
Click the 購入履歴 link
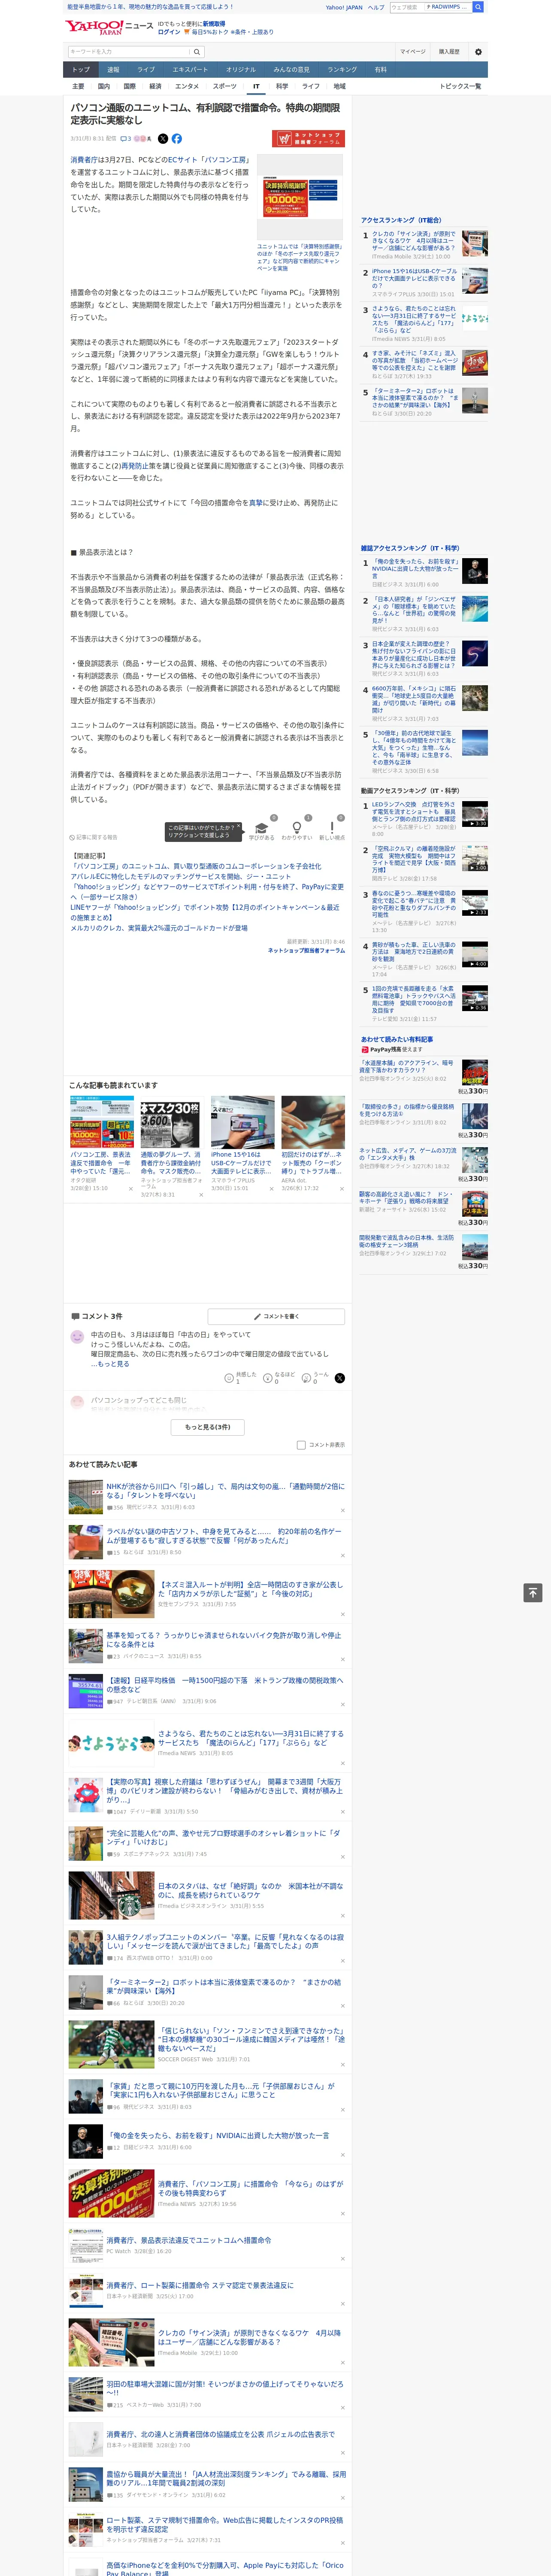click(x=449, y=51)
